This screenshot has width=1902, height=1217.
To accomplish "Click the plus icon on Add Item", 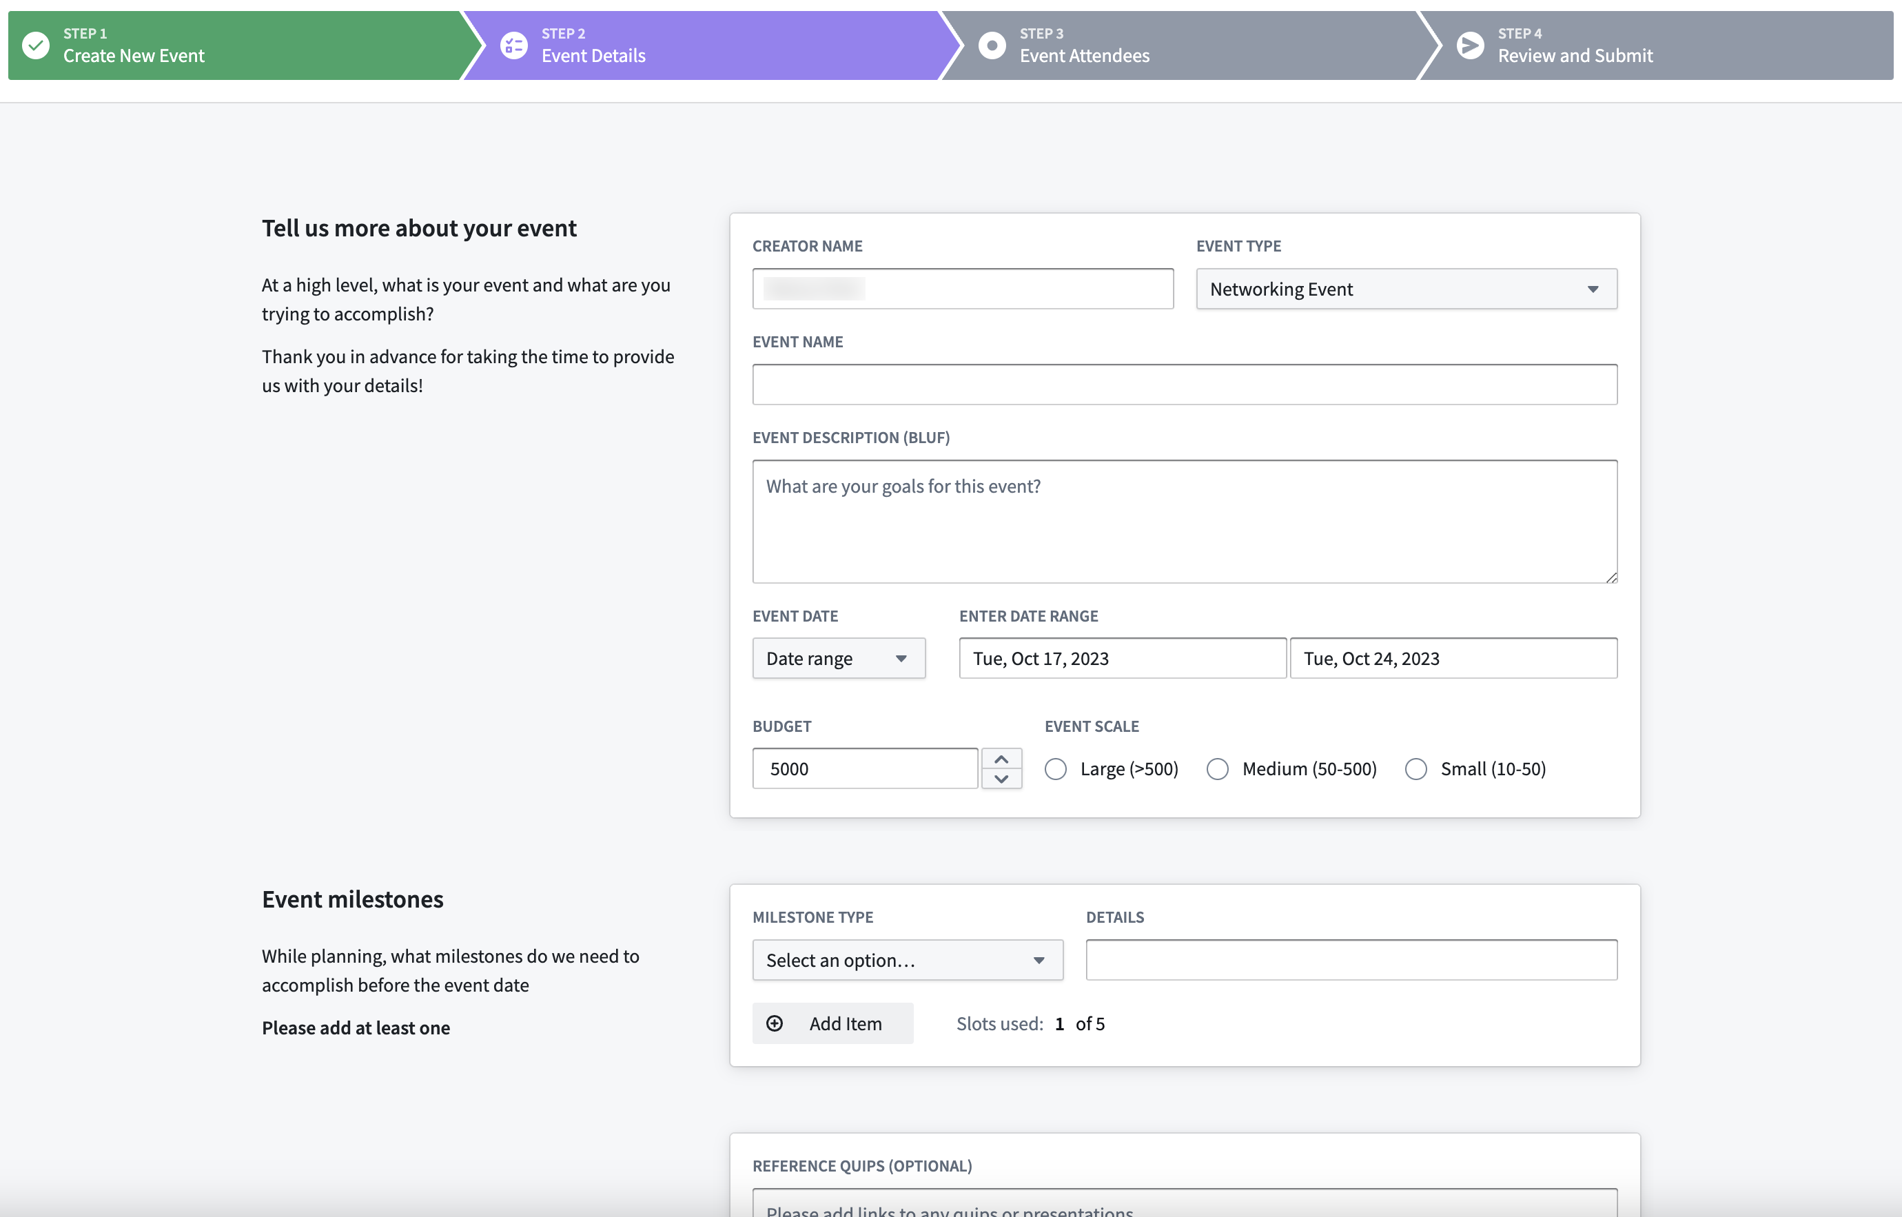I will (x=775, y=1023).
